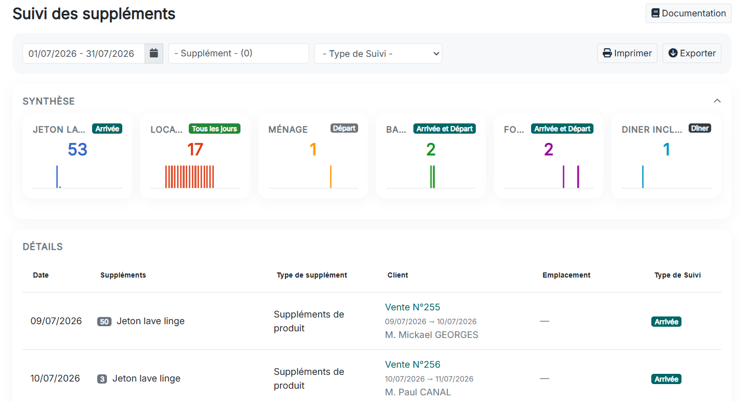Click the Exporter download button
This screenshot has height=402, width=748.
(692, 53)
